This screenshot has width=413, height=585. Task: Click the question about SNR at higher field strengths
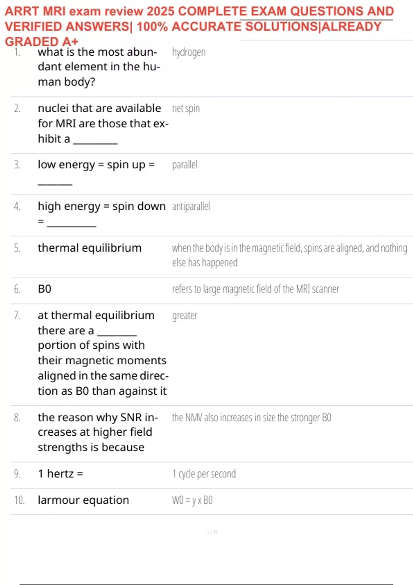(x=97, y=432)
